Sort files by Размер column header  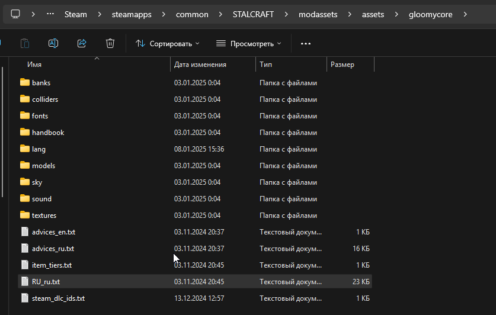click(343, 65)
